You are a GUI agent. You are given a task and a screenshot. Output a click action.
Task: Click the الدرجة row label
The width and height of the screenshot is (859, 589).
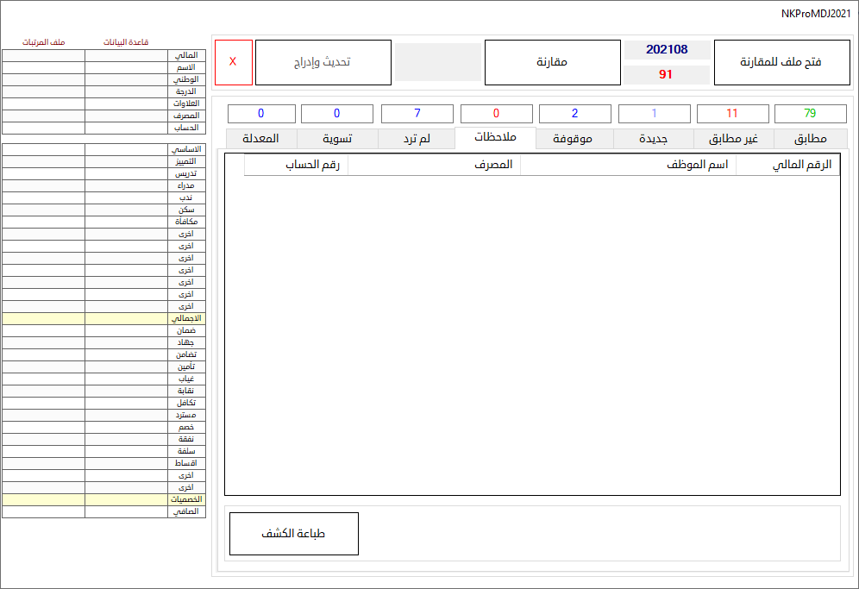coord(187,91)
